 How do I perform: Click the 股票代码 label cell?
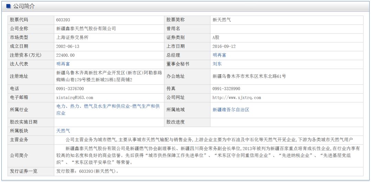pyautogui.click(x=31, y=20)
